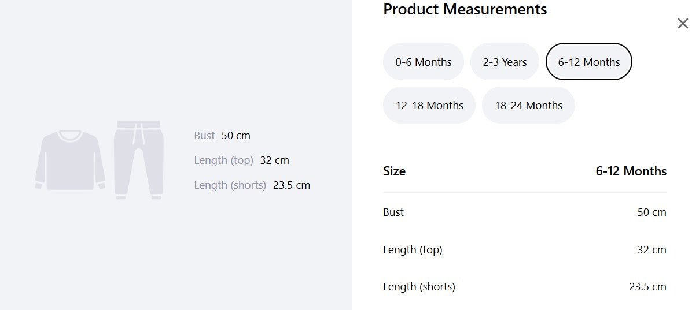692x310 pixels.
Task: Click Length (shorts) label beside the illustration
Action: tap(230, 185)
